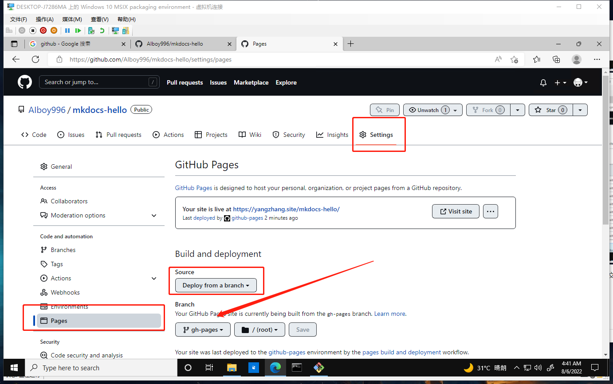Open the yangzhang.site/mkdocs-hello link

(286, 209)
